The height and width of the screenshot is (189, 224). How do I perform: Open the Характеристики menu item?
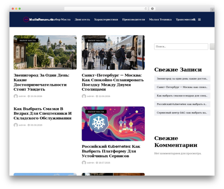tap(106, 20)
